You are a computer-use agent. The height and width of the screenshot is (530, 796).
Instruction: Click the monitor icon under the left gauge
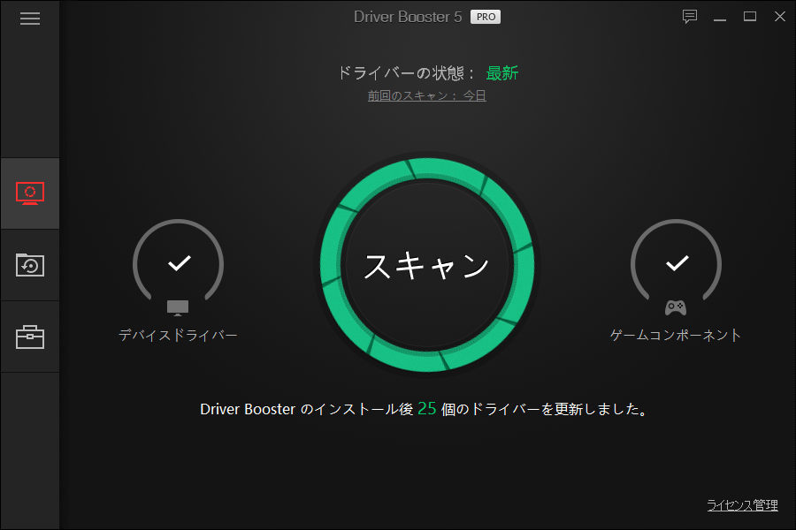pos(178,308)
